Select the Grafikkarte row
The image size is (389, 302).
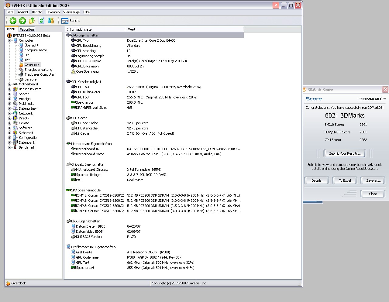154,252
